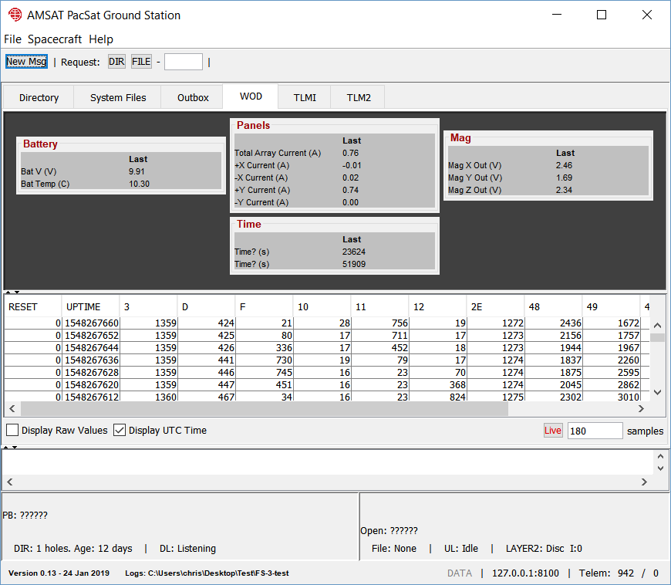671x585 pixels.
Task: Open the Spacecraft menu
Action: tap(54, 39)
